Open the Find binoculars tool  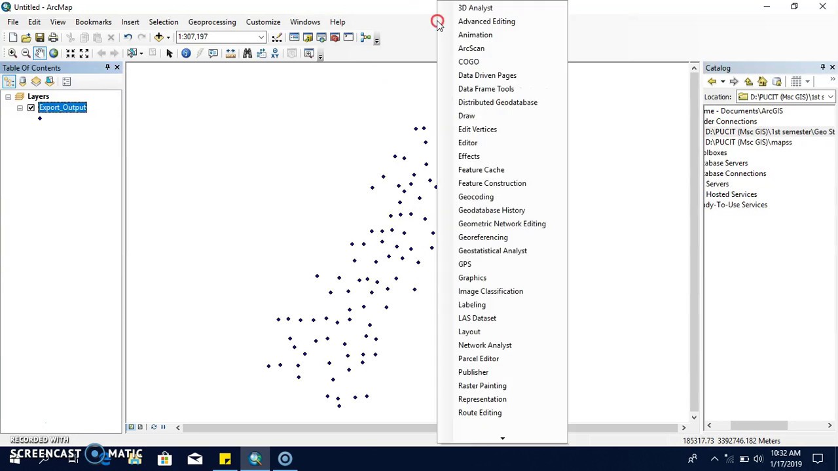(247, 53)
